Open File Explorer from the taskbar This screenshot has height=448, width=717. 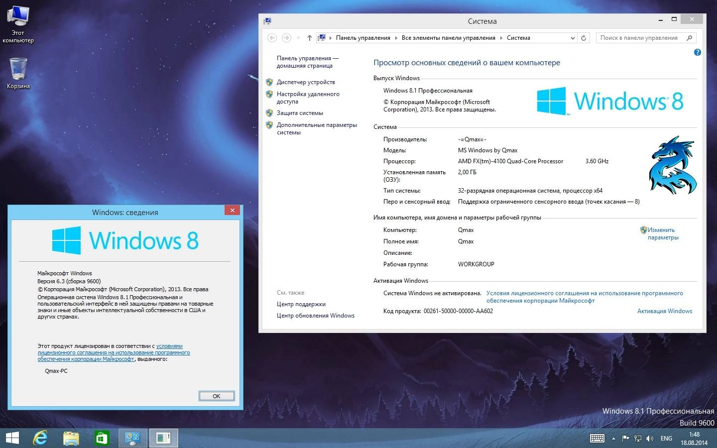(x=71, y=438)
